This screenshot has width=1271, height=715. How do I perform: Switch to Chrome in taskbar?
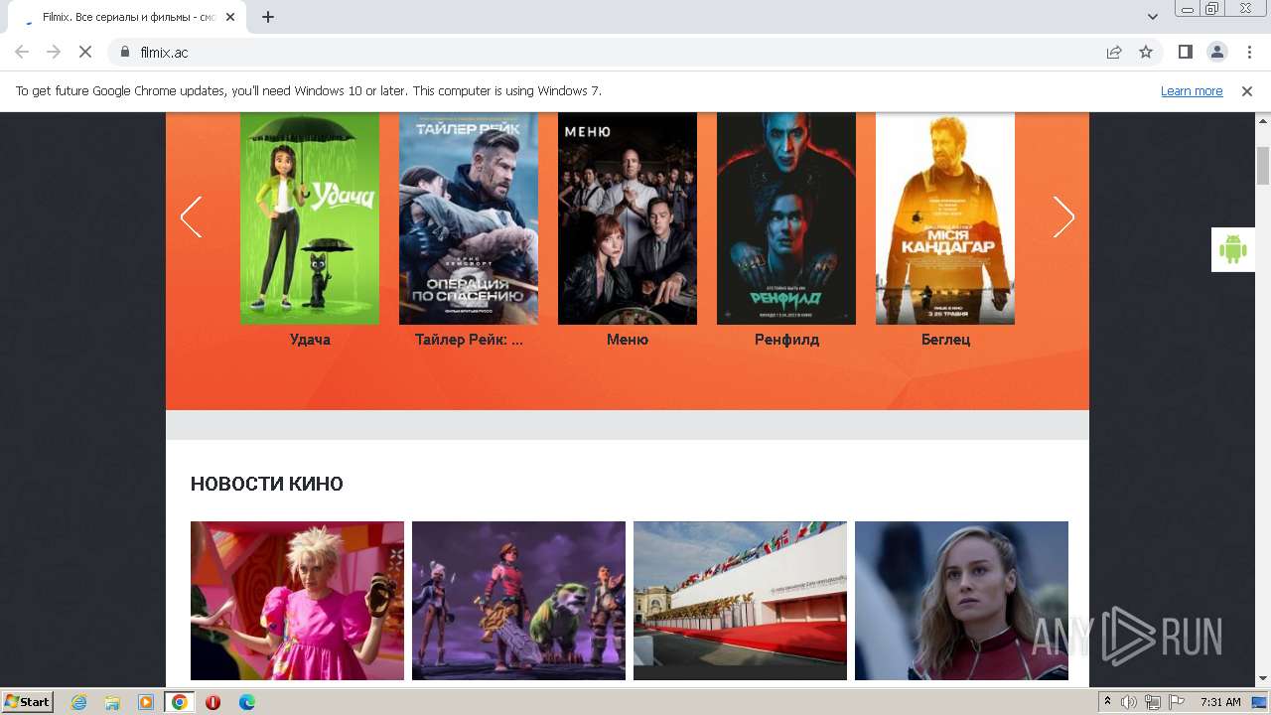179,702
